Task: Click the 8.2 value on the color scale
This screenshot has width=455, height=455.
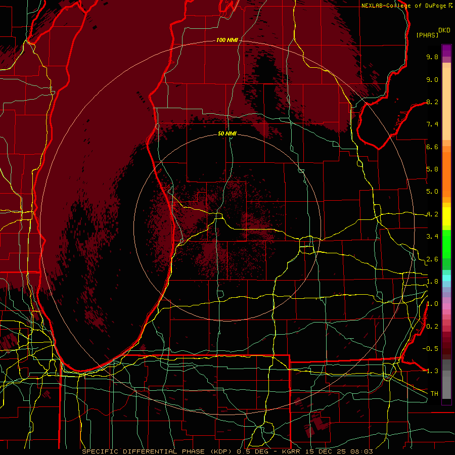Action: [432, 102]
